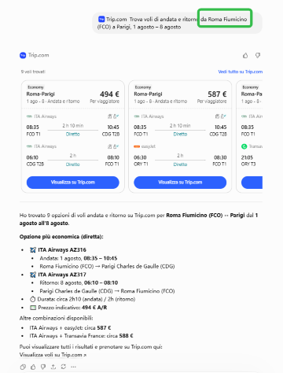Click Trip.com logo icon in user prompt
Screen dimensions: 283x373
point(101,19)
